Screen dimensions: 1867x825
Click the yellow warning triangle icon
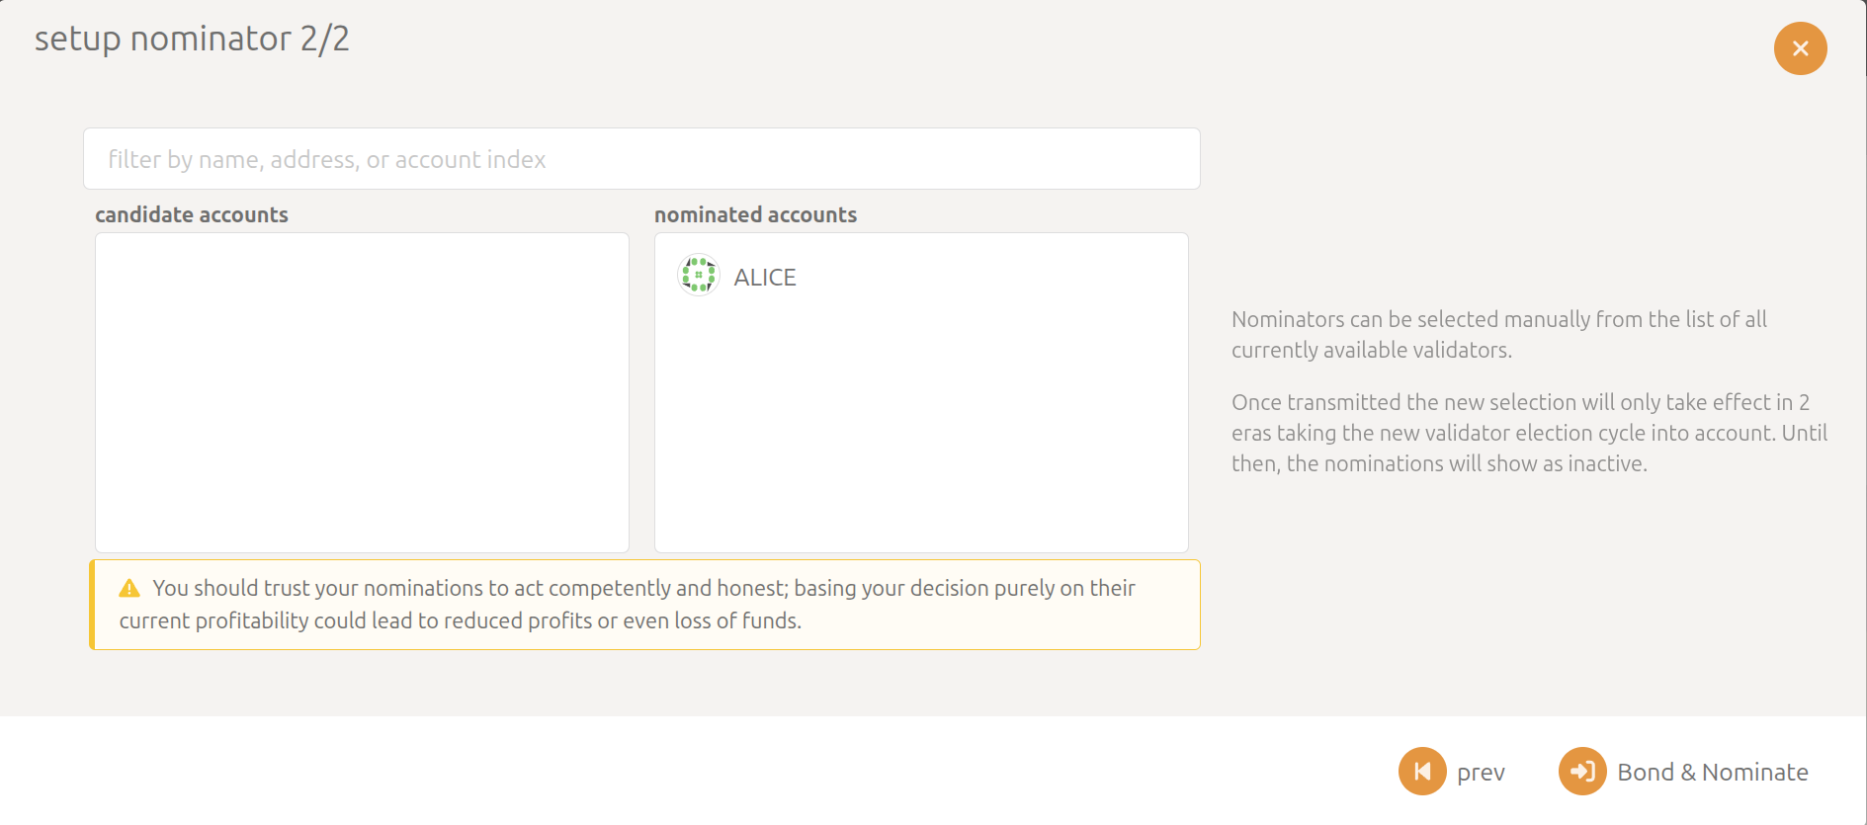(x=129, y=589)
